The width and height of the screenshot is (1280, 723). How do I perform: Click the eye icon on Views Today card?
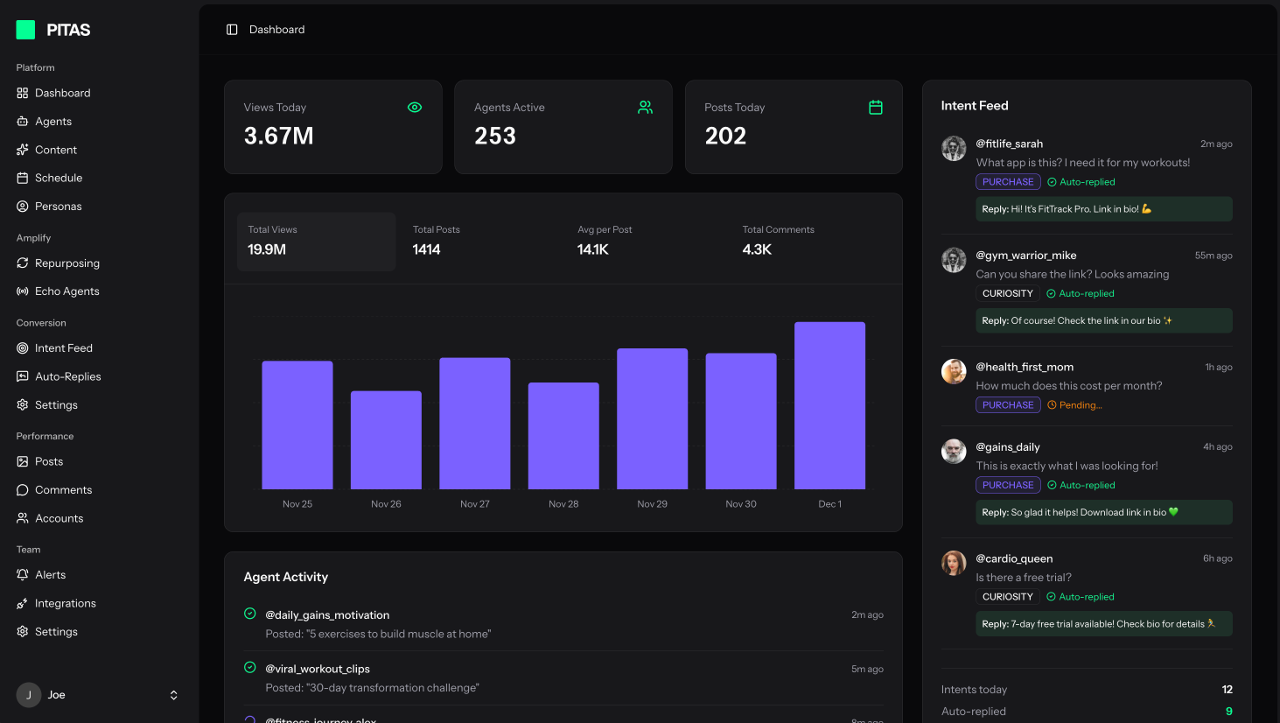click(x=415, y=107)
